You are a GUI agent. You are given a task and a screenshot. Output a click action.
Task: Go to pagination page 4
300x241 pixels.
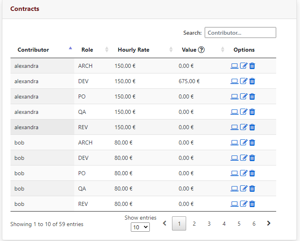coord(224,223)
